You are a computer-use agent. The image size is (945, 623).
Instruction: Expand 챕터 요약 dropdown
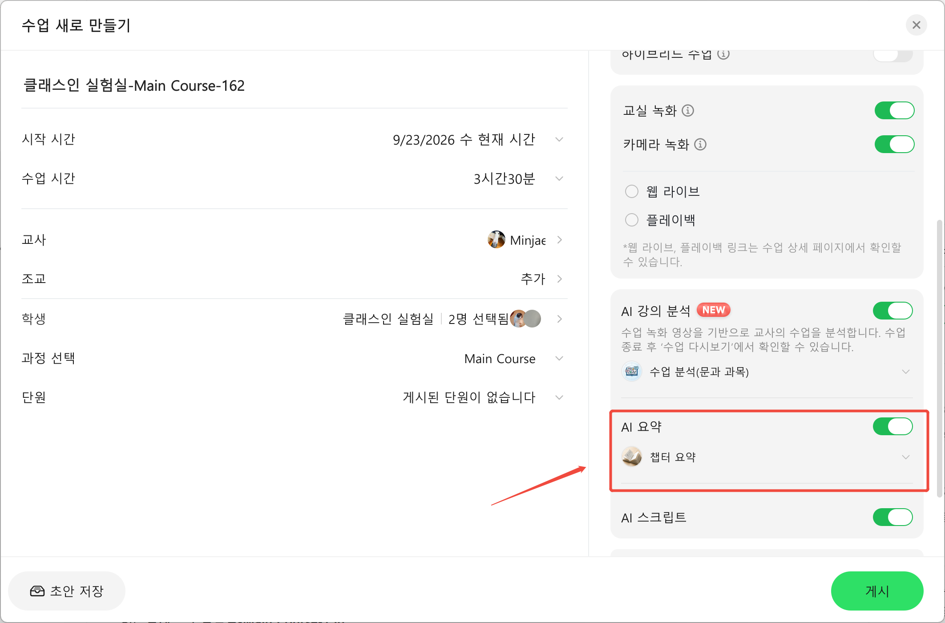(x=905, y=457)
